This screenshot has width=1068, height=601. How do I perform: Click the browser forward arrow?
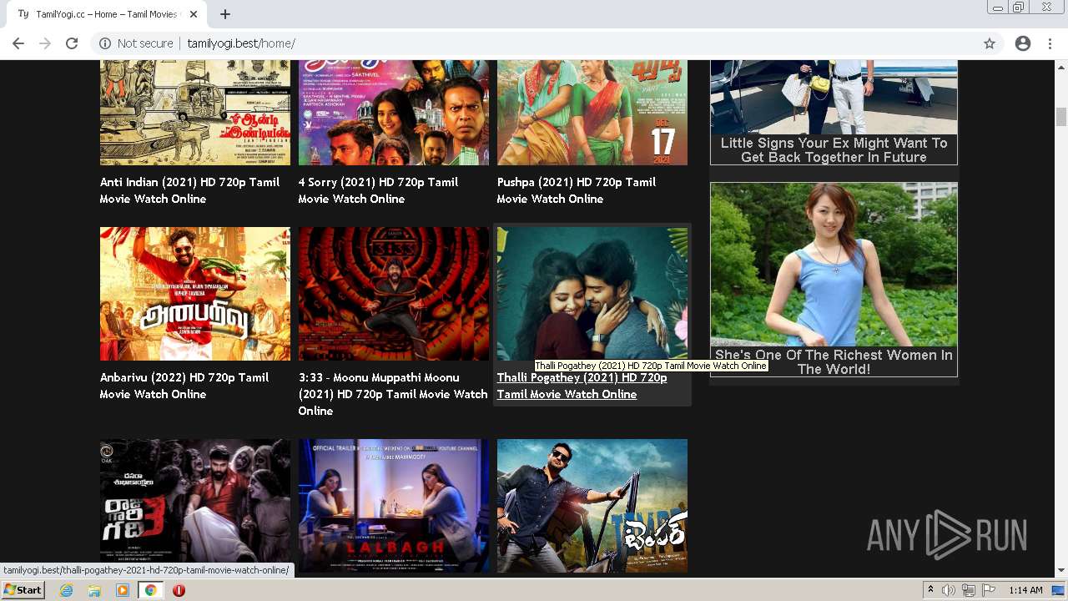(x=45, y=43)
